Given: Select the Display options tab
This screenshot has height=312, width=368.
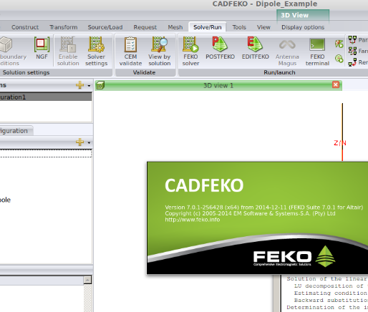Looking at the screenshot, I should pos(303,27).
